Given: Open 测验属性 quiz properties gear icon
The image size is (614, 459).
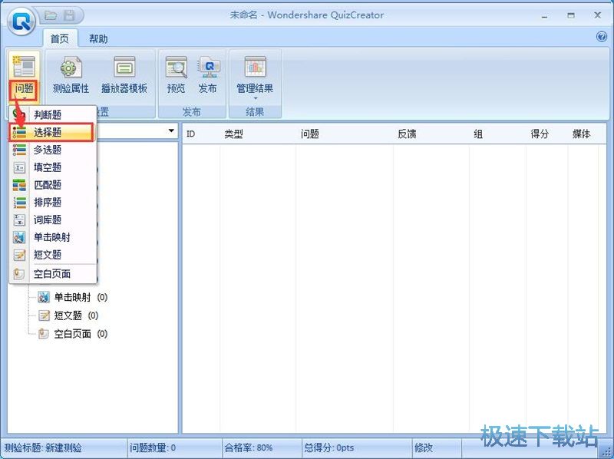Looking at the screenshot, I should pyautogui.click(x=71, y=67).
